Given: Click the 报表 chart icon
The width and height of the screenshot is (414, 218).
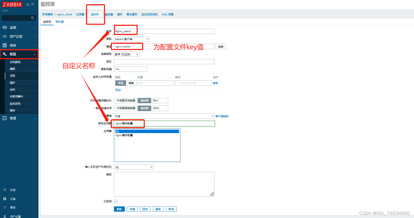Looking at the screenshot, I should pos(5,45).
